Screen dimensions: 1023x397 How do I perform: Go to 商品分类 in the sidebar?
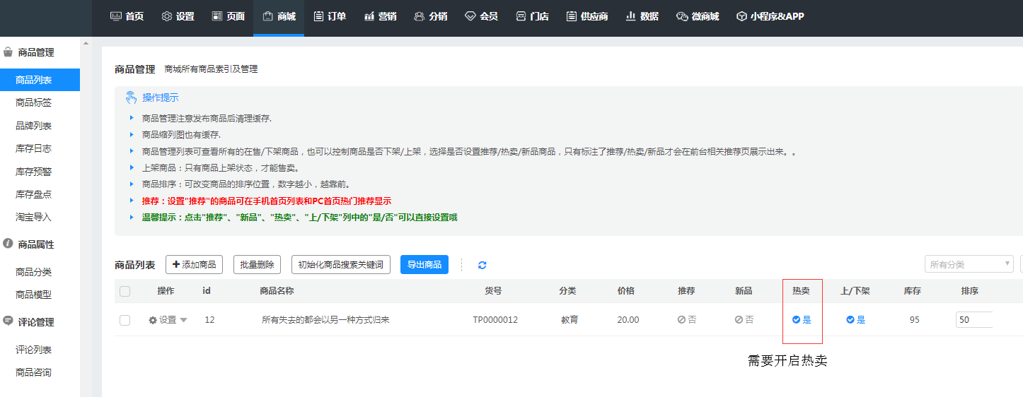[33, 272]
